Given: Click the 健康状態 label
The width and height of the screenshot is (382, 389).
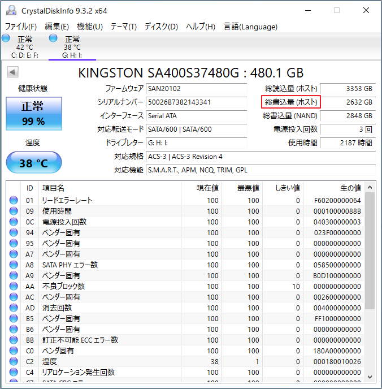Looking at the screenshot, I should coord(33,89).
